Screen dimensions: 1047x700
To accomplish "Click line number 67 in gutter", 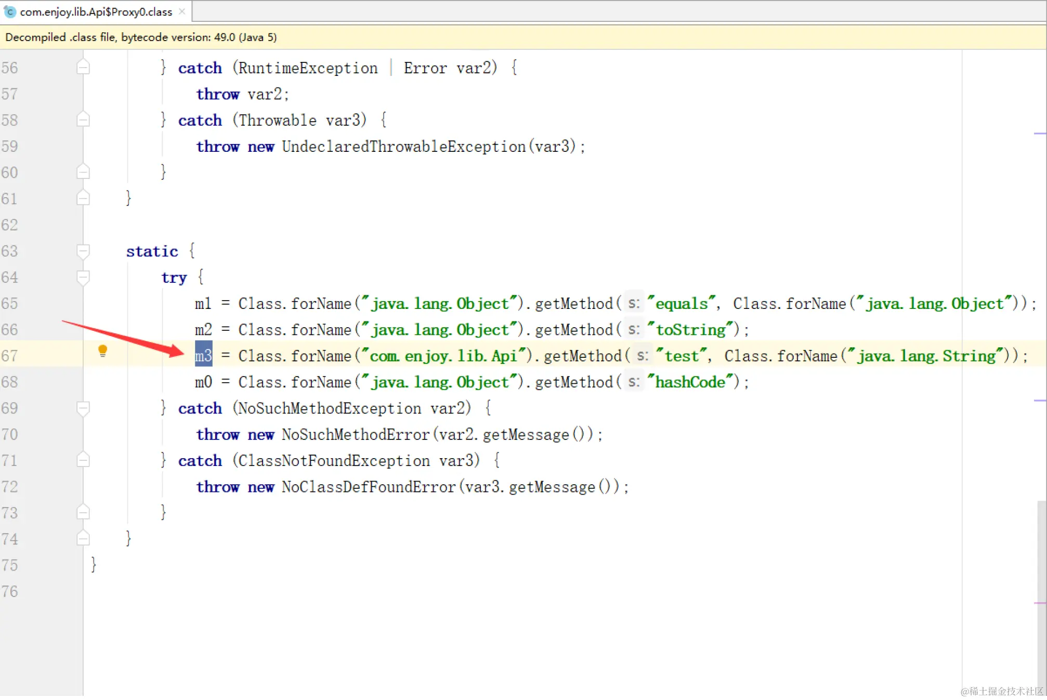I will [9, 356].
